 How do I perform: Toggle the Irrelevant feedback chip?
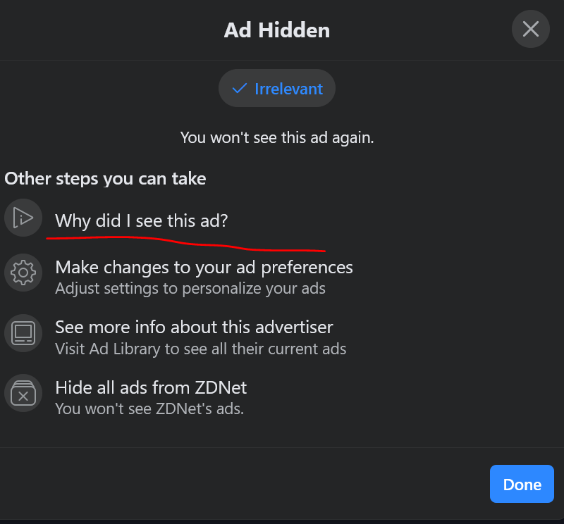coord(277,89)
